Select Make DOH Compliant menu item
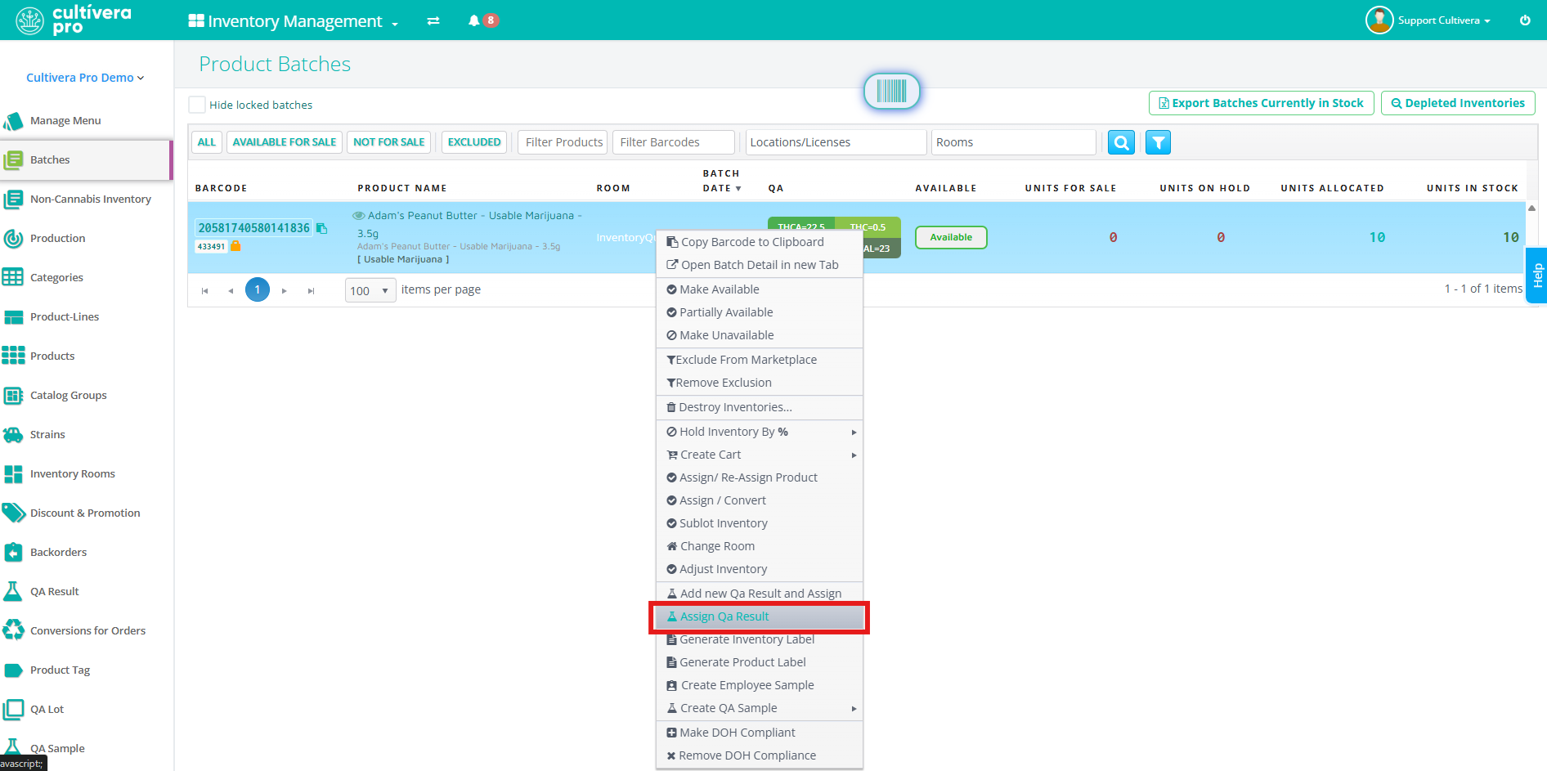This screenshot has height=771, width=1547. (760, 733)
